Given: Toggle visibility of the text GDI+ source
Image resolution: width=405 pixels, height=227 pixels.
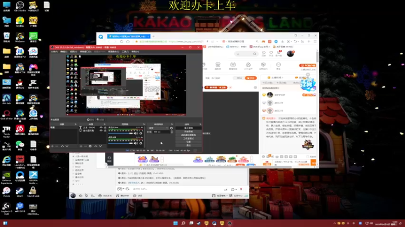Looking at the screenshot, I should (101, 128).
